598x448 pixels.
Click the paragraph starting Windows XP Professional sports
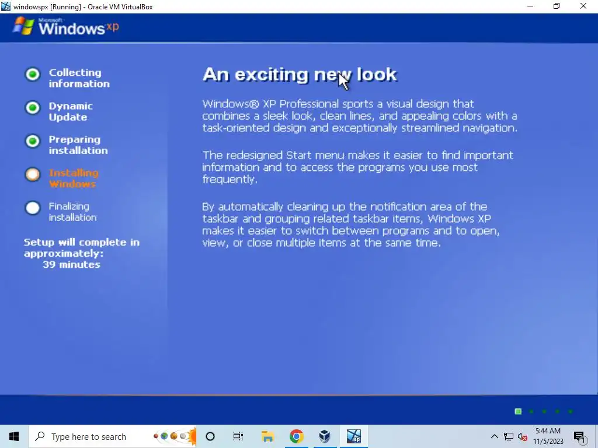[360, 116]
